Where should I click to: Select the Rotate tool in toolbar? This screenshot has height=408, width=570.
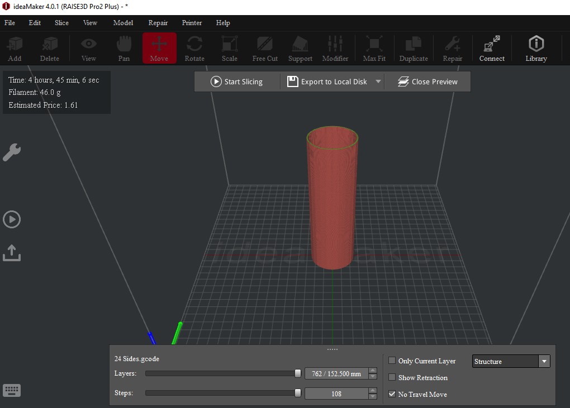click(x=194, y=48)
